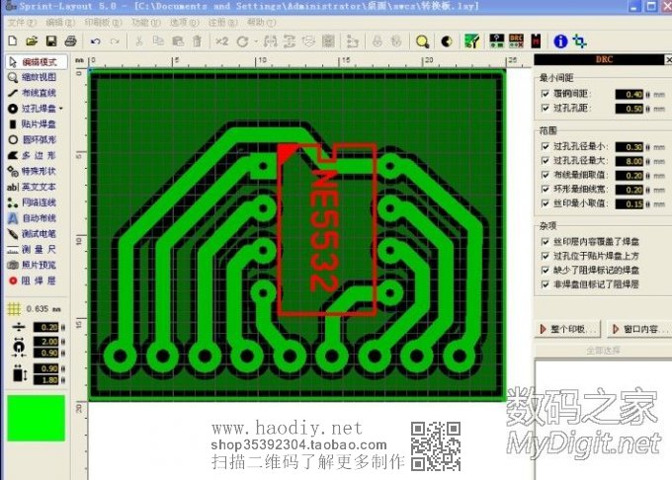Disable 丝印层内容覆盖了焊盘 checkbox
The width and height of the screenshot is (672, 480).
click(546, 241)
